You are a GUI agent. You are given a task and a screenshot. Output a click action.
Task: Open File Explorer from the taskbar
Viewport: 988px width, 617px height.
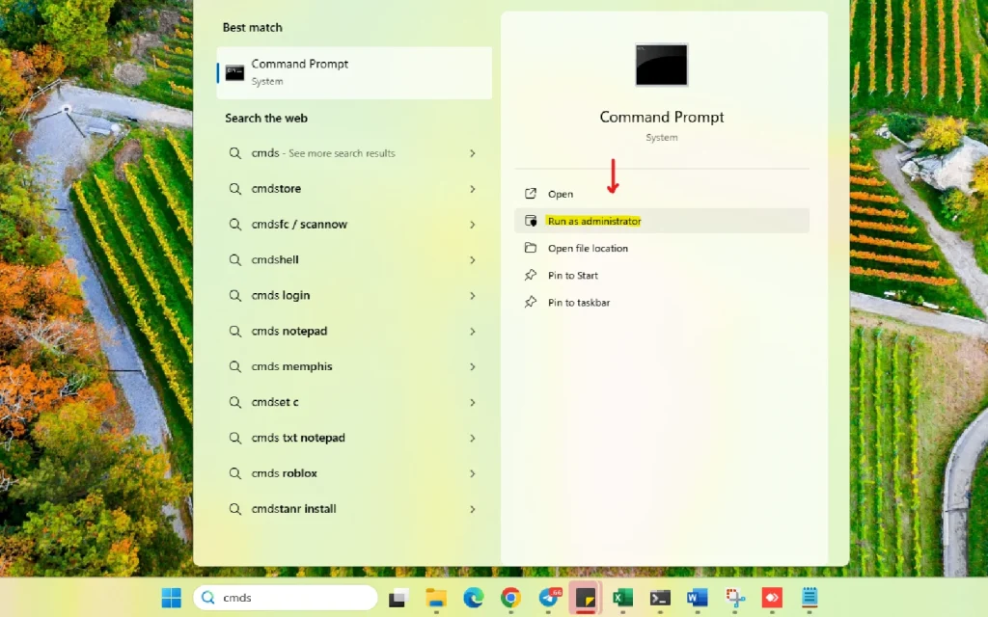pyautogui.click(x=436, y=598)
